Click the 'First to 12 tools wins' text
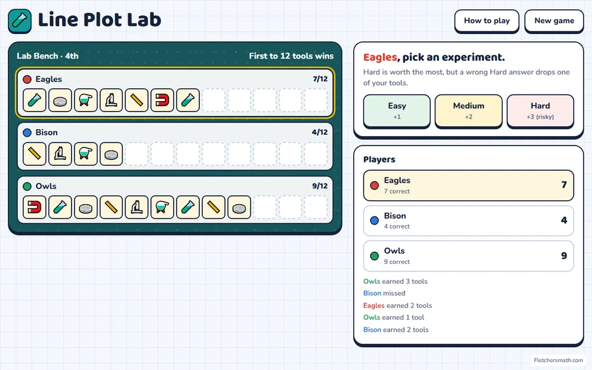The width and height of the screenshot is (592, 370). click(x=291, y=56)
